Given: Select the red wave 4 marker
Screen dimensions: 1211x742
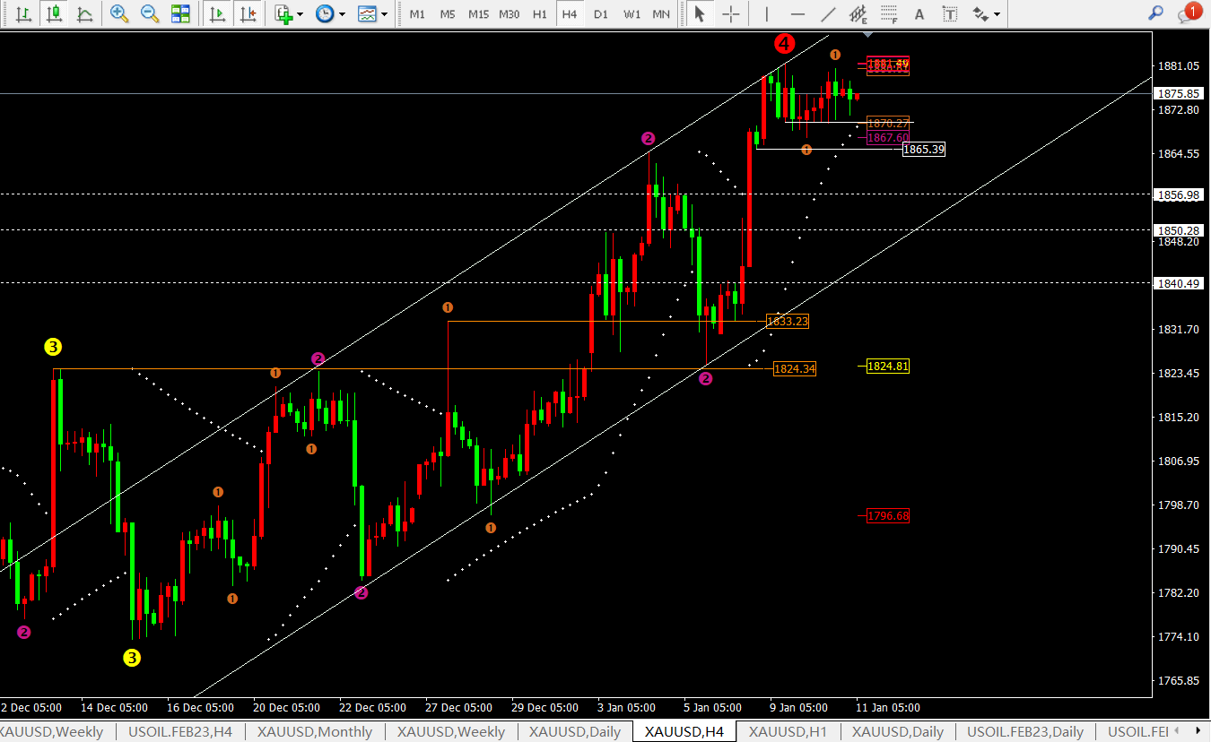Looking at the screenshot, I should [x=785, y=43].
